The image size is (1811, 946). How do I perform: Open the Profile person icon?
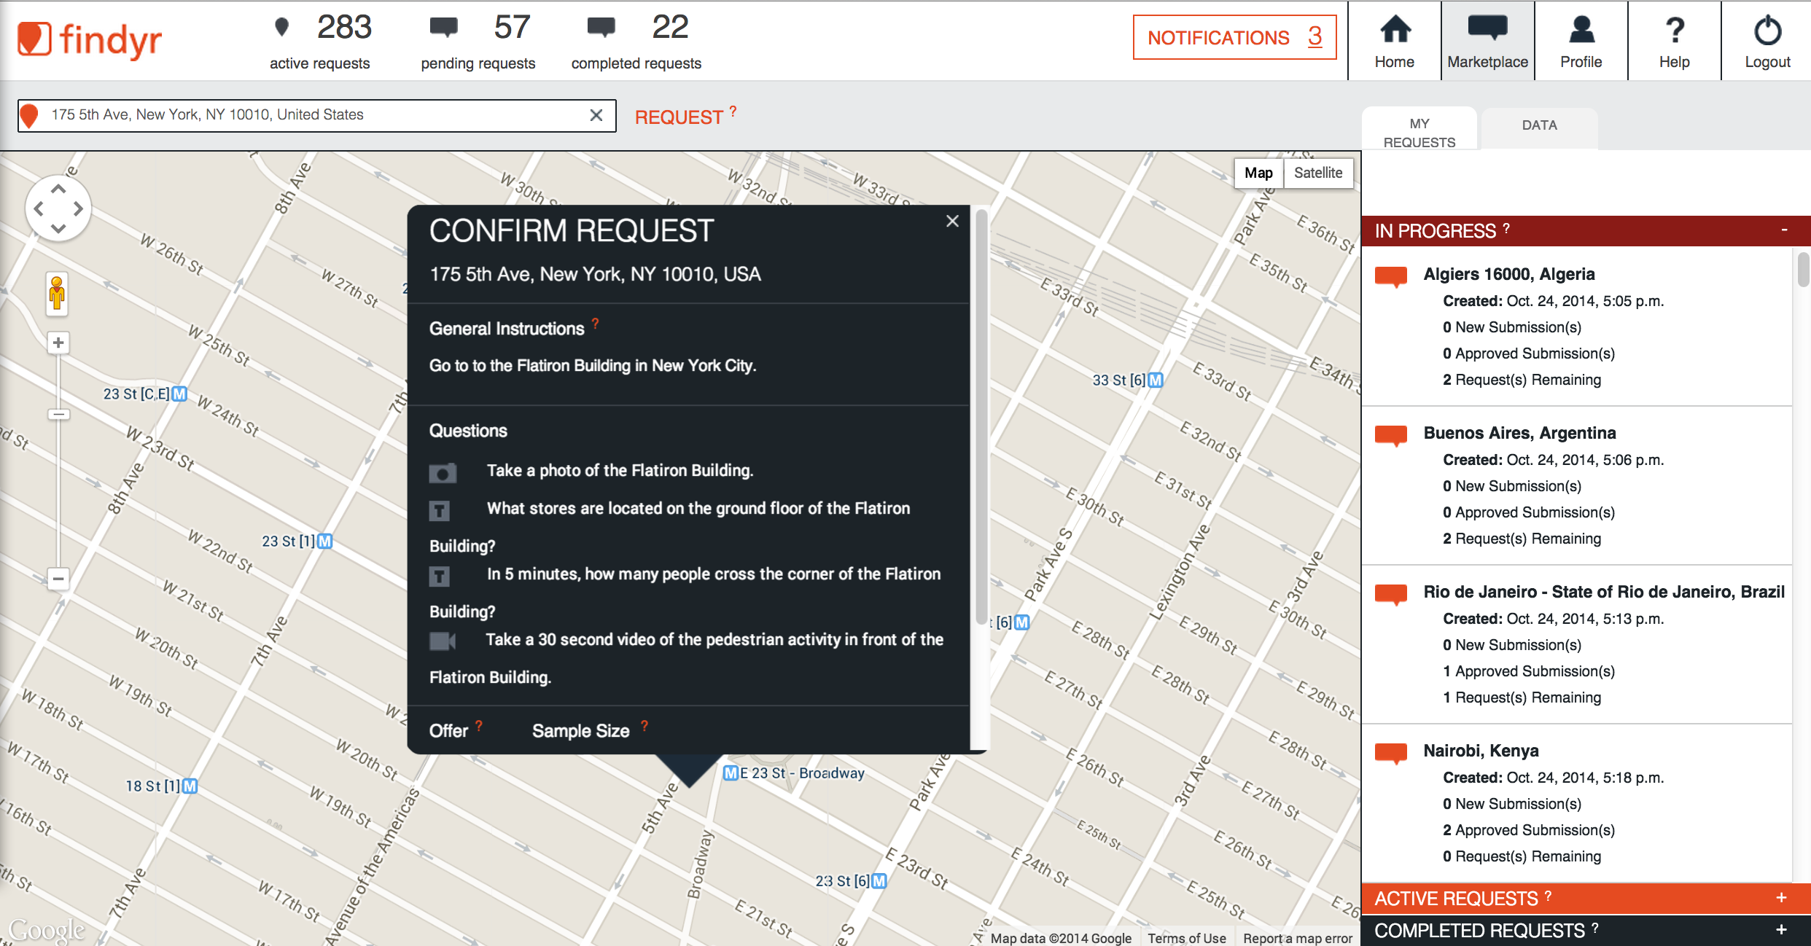point(1581,31)
